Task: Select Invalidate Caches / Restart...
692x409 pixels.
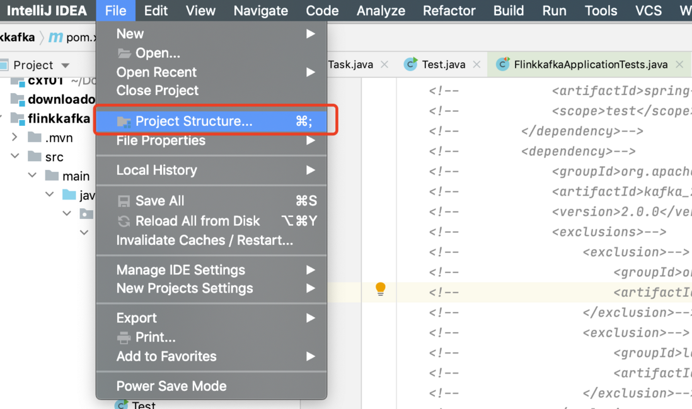Action: tap(211, 240)
